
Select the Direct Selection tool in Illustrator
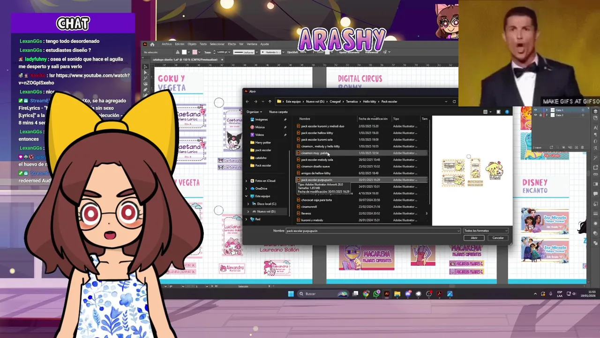tap(145, 73)
